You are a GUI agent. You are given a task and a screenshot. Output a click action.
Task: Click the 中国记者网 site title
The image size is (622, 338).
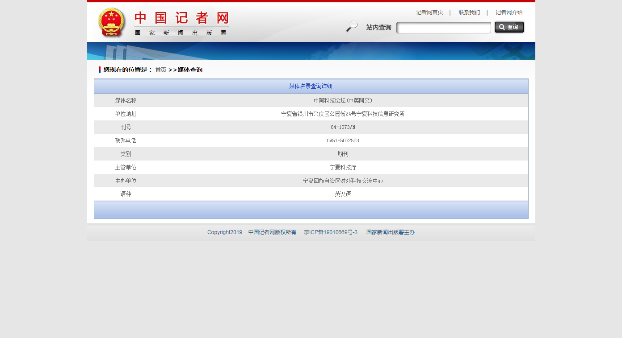pos(181,18)
